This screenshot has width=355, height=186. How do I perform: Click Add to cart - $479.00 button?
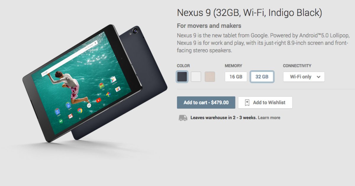click(206, 102)
